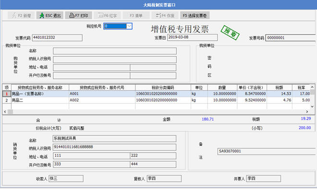Click the 发票代码 input field
This screenshot has height=189, width=317.
point(57,38)
